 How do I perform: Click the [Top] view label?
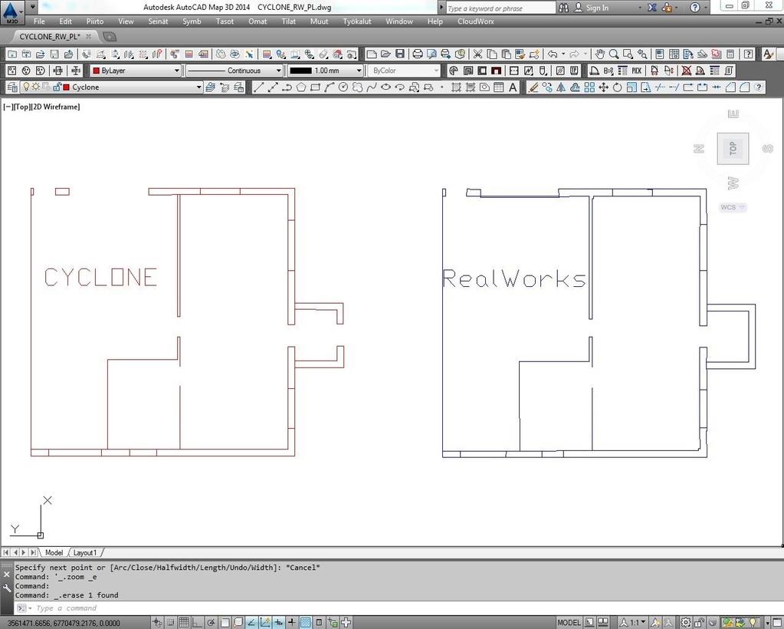point(21,107)
